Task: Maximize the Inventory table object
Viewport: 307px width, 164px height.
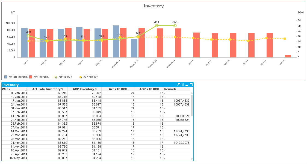Action: [x=191, y=85]
